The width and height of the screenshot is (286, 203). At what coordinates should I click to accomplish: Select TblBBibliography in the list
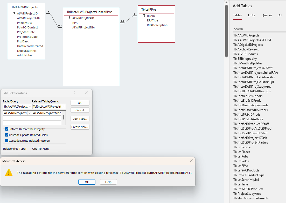[x=245, y=59]
